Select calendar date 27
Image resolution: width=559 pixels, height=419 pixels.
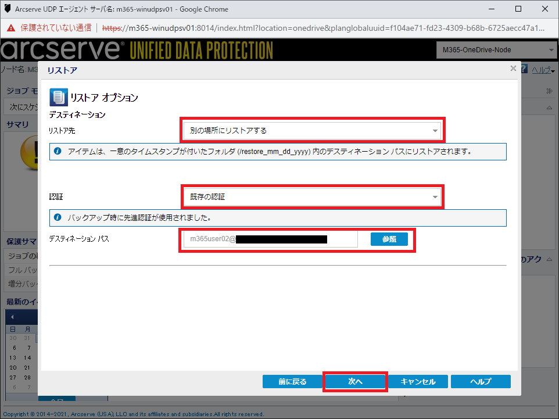pos(13,377)
